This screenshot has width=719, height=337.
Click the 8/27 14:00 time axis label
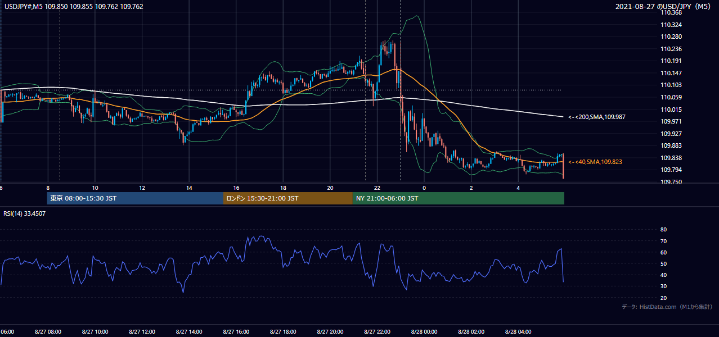click(189, 332)
